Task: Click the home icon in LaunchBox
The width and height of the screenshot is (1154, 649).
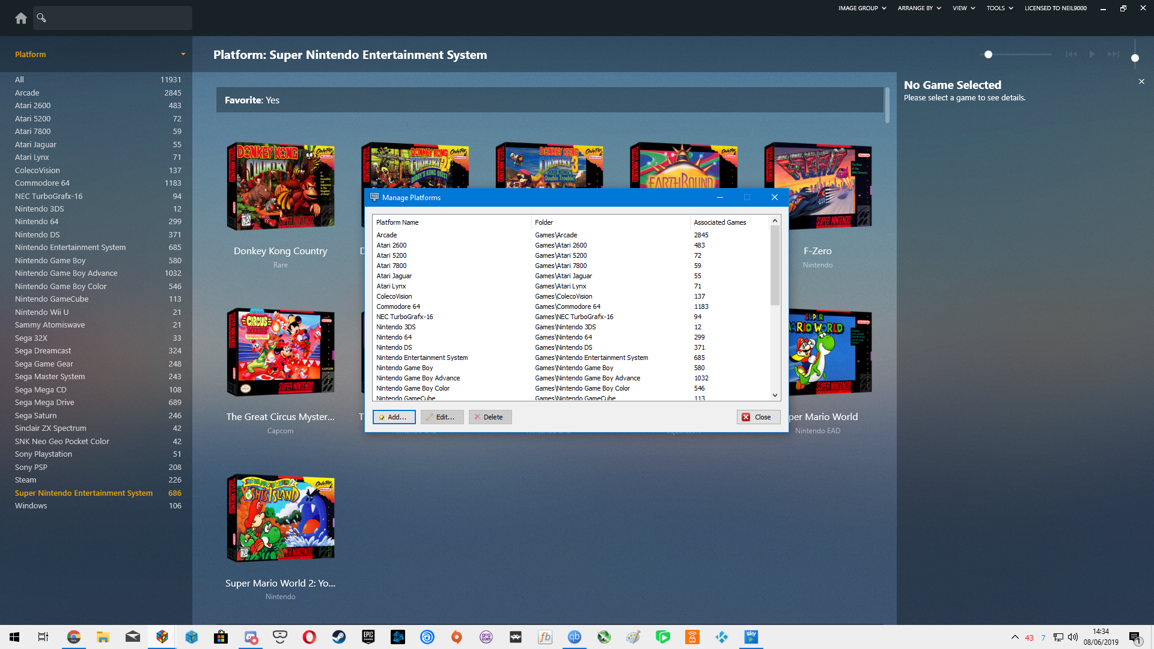Action: point(21,18)
